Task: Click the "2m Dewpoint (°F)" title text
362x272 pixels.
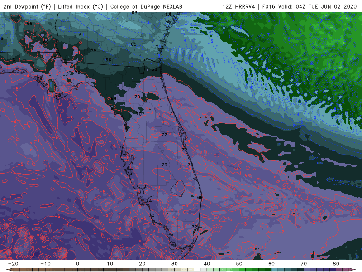Action: click(27, 6)
